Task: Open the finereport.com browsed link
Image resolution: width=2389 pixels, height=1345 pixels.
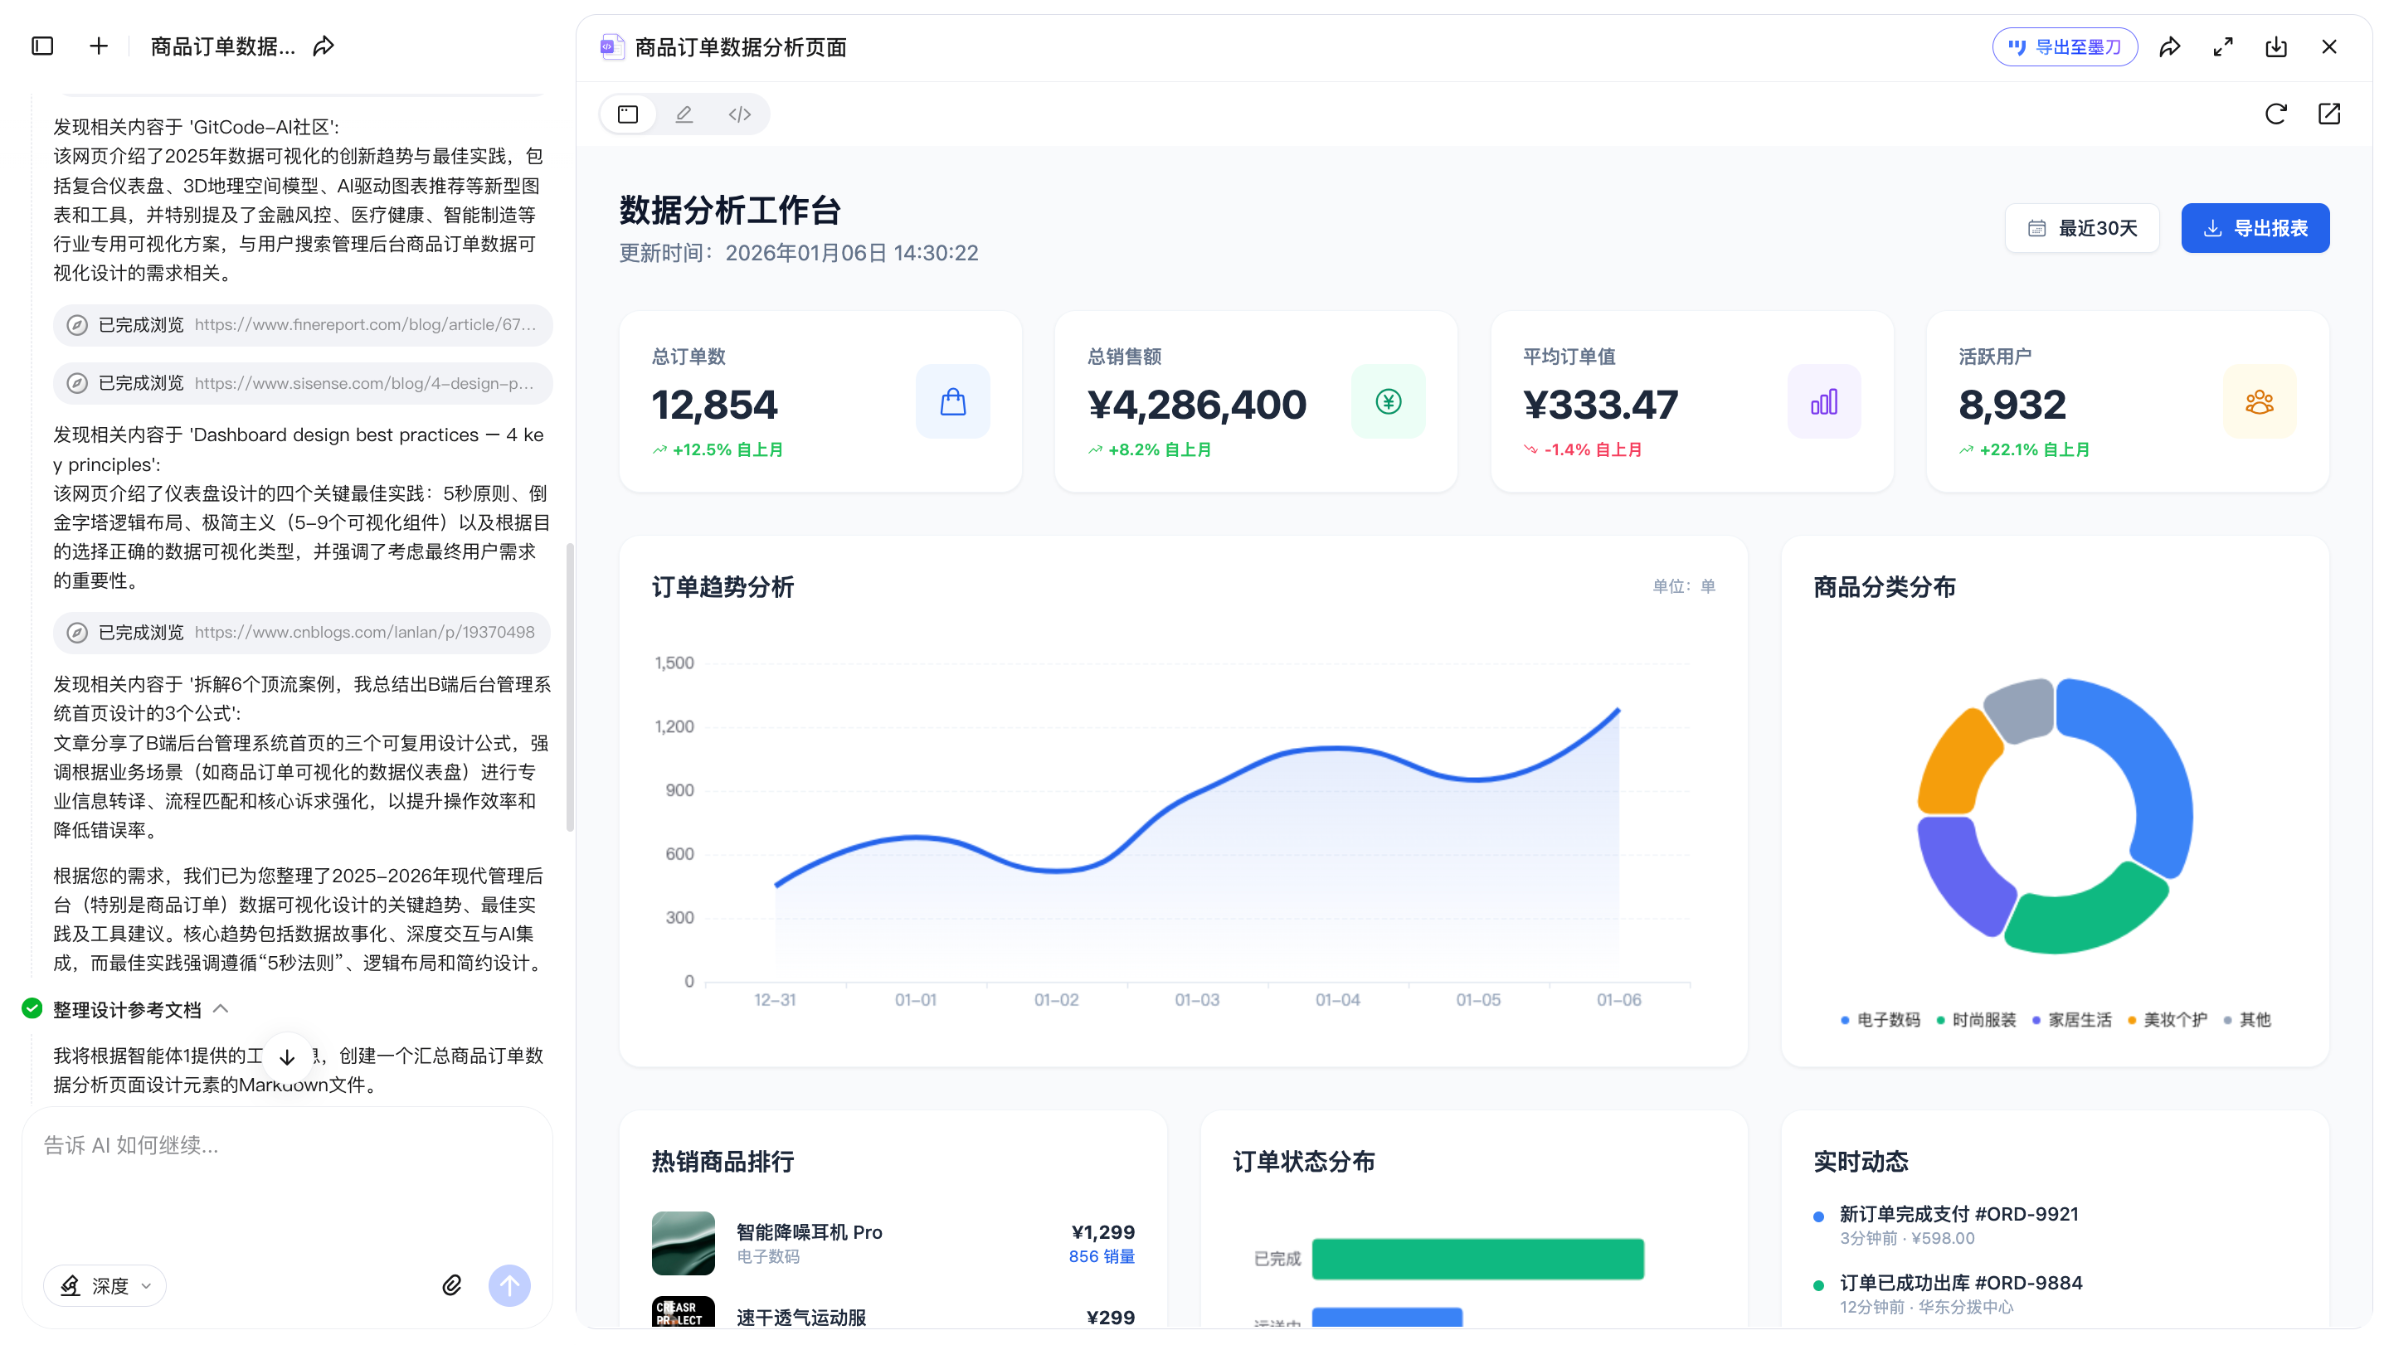Action: pyautogui.click(x=364, y=324)
